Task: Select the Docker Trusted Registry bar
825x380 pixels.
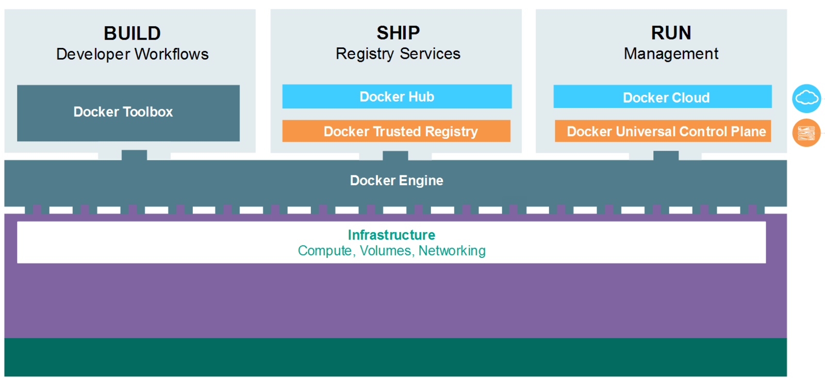Action: (397, 131)
